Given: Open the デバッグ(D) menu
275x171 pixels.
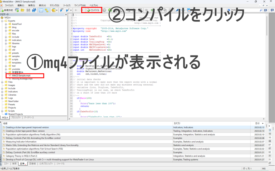Looking at the screenshot, I should 54,5.
